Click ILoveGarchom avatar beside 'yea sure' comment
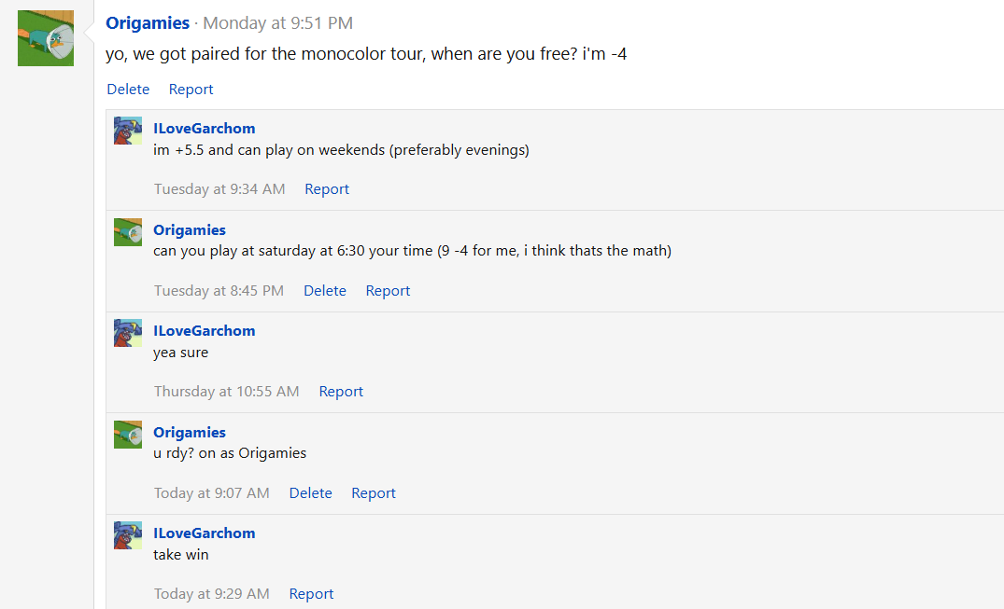 128,333
